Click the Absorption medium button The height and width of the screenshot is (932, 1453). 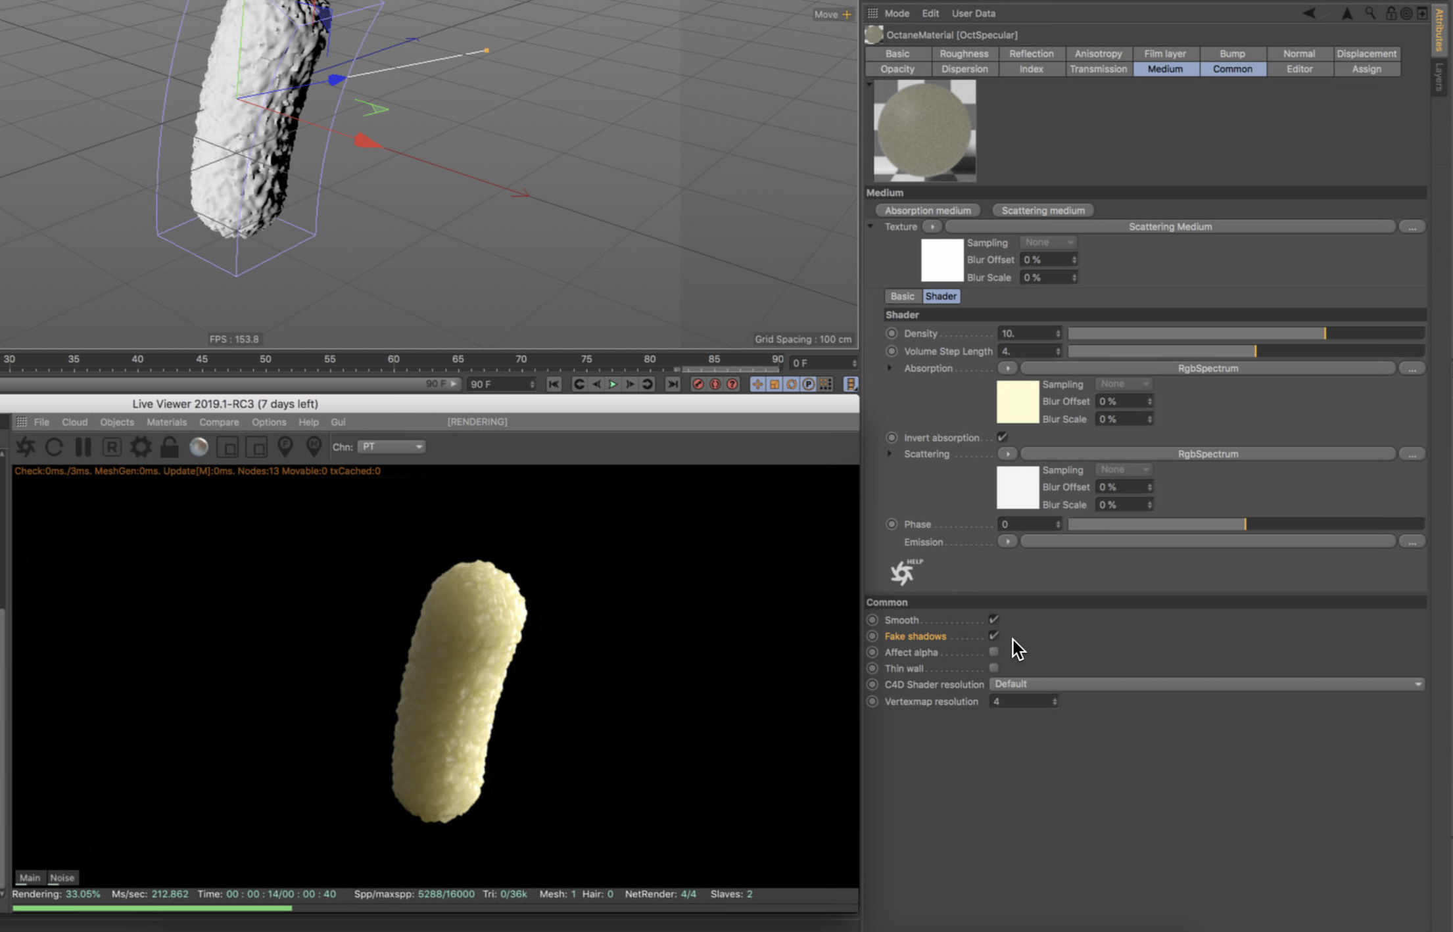click(927, 210)
